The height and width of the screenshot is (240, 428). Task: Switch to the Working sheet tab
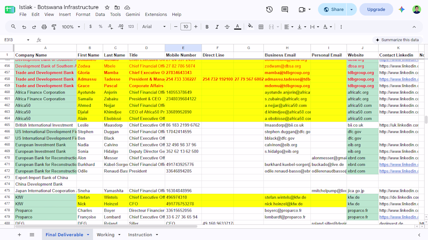pyautogui.click(x=105, y=235)
